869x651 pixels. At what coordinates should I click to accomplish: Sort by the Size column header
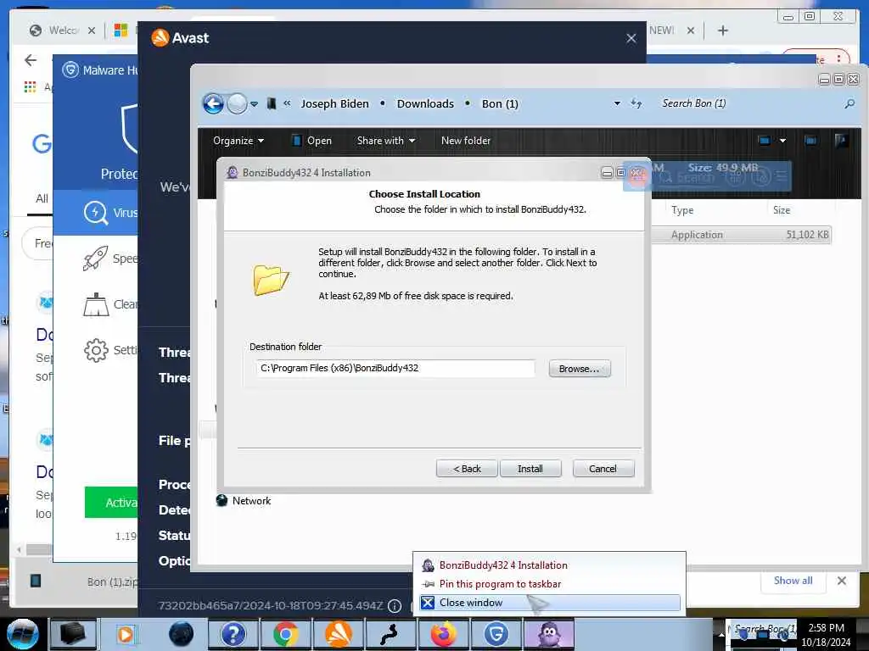tap(782, 210)
